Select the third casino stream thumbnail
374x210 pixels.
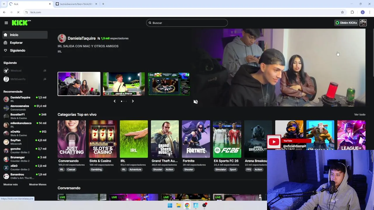[169, 84]
